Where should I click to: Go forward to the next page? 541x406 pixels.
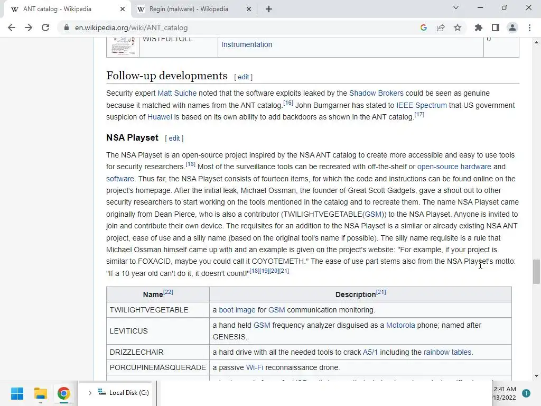click(x=29, y=27)
